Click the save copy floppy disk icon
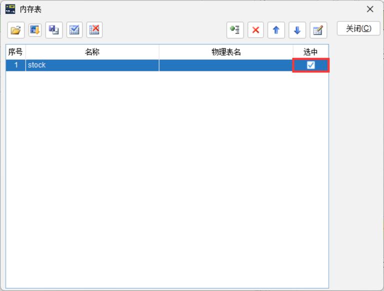Screen dimensions: 384x291 click(54, 30)
